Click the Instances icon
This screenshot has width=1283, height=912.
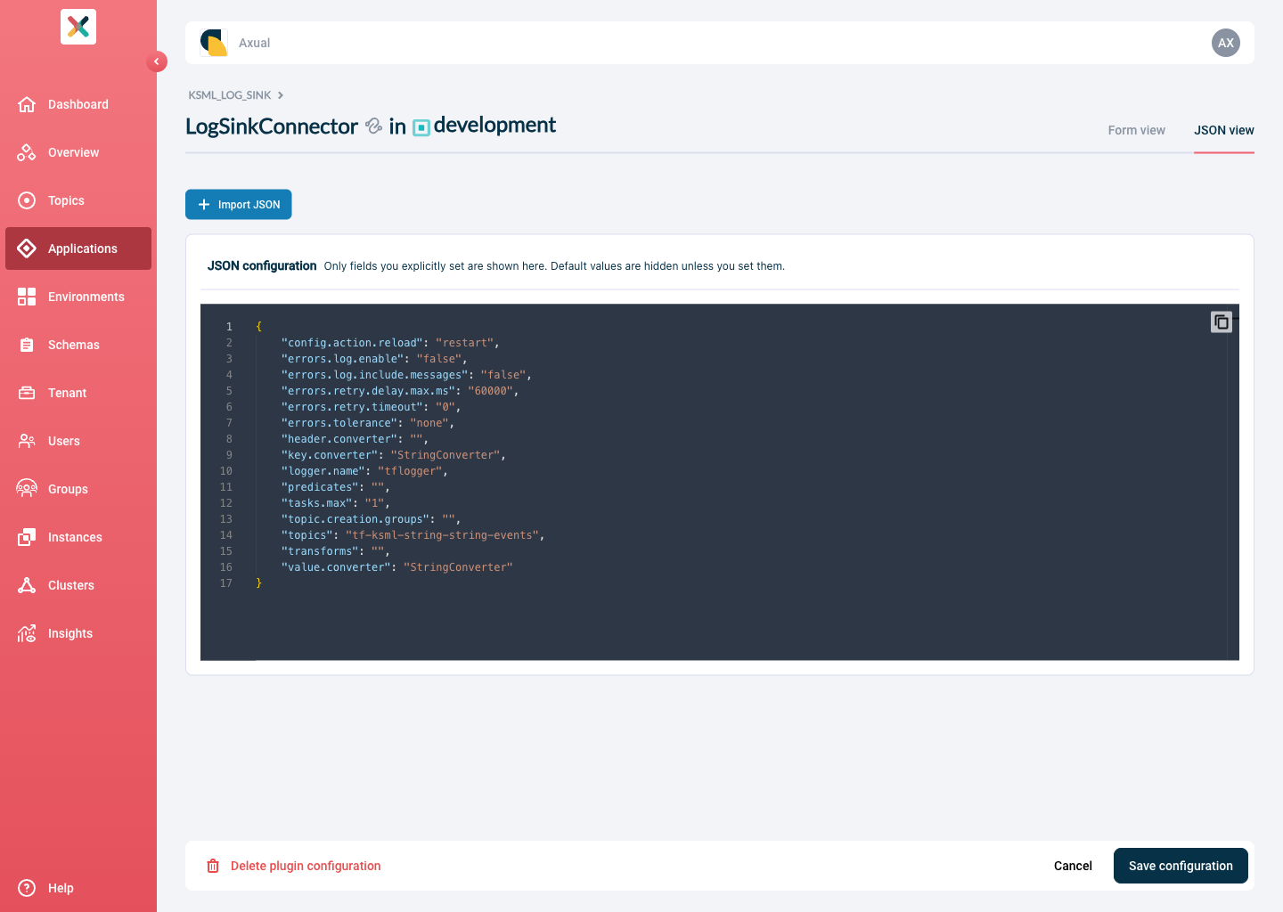[27, 537]
